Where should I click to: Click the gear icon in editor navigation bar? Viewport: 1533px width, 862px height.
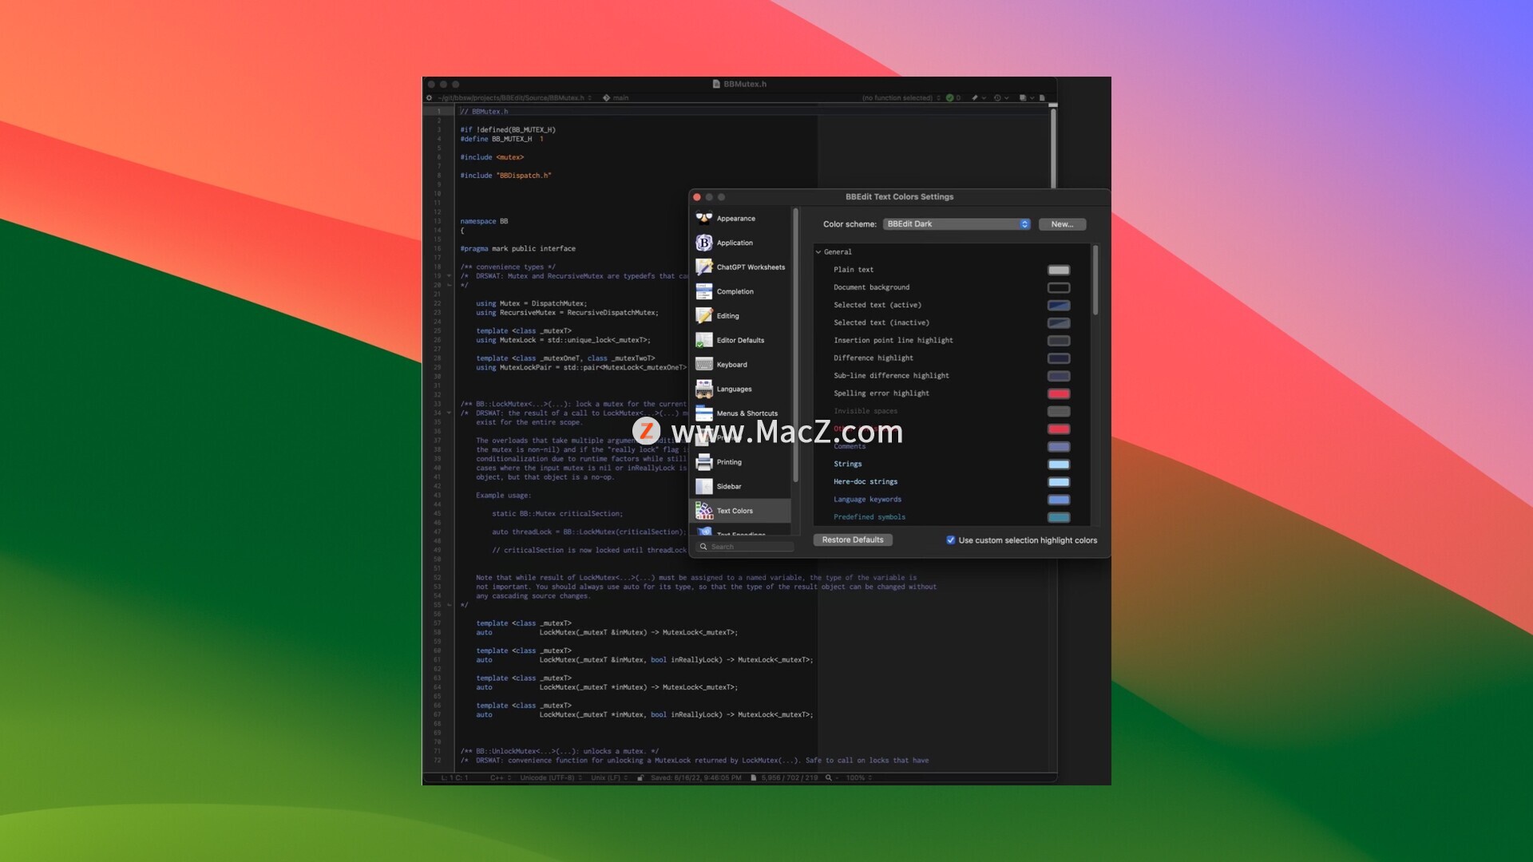429,98
